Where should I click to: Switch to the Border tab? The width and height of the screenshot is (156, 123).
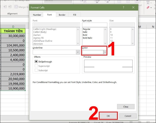pos(62,15)
